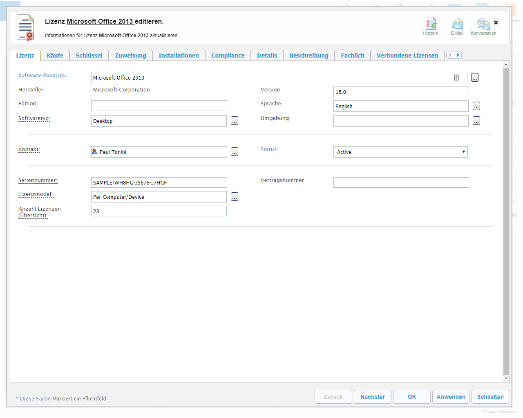The image size is (523, 418).
Task: Click the license document icon in header
Action: 25,27
